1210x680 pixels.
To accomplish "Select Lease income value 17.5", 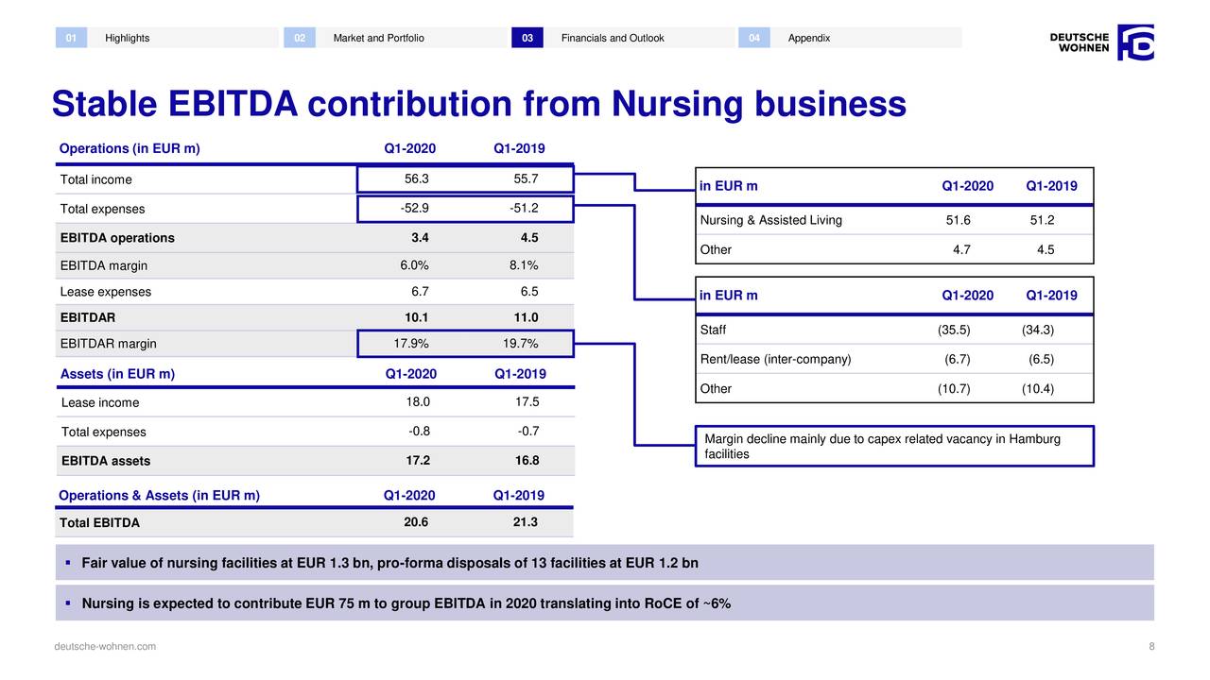I will point(527,402).
